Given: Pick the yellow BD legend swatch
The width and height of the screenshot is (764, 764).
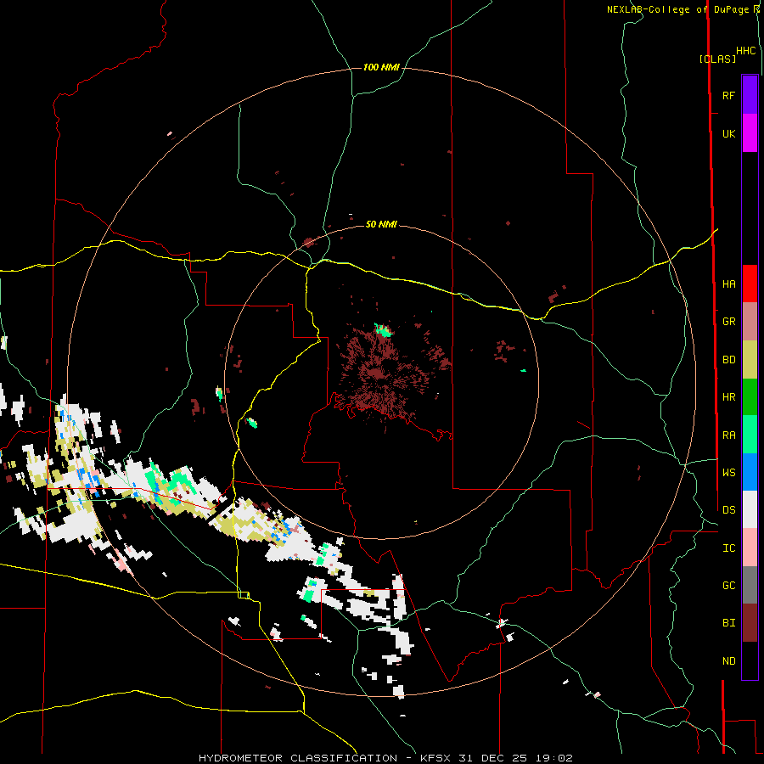Looking at the screenshot, I should (x=750, y=359).
